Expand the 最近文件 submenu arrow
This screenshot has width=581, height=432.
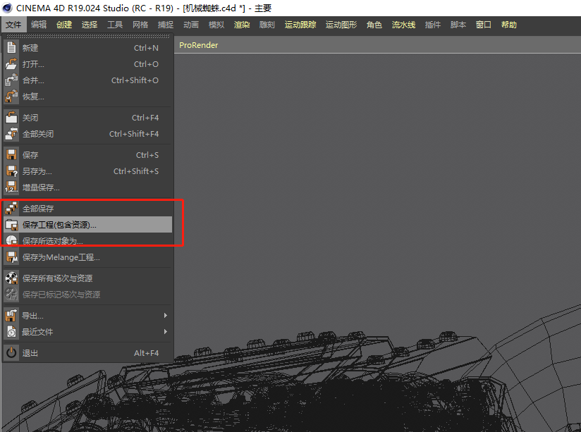coord(166,332)
